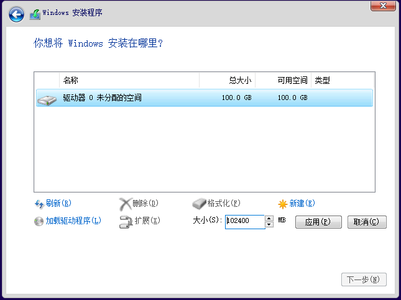Select the 扩展(X) extend option

tap(147, 220)
